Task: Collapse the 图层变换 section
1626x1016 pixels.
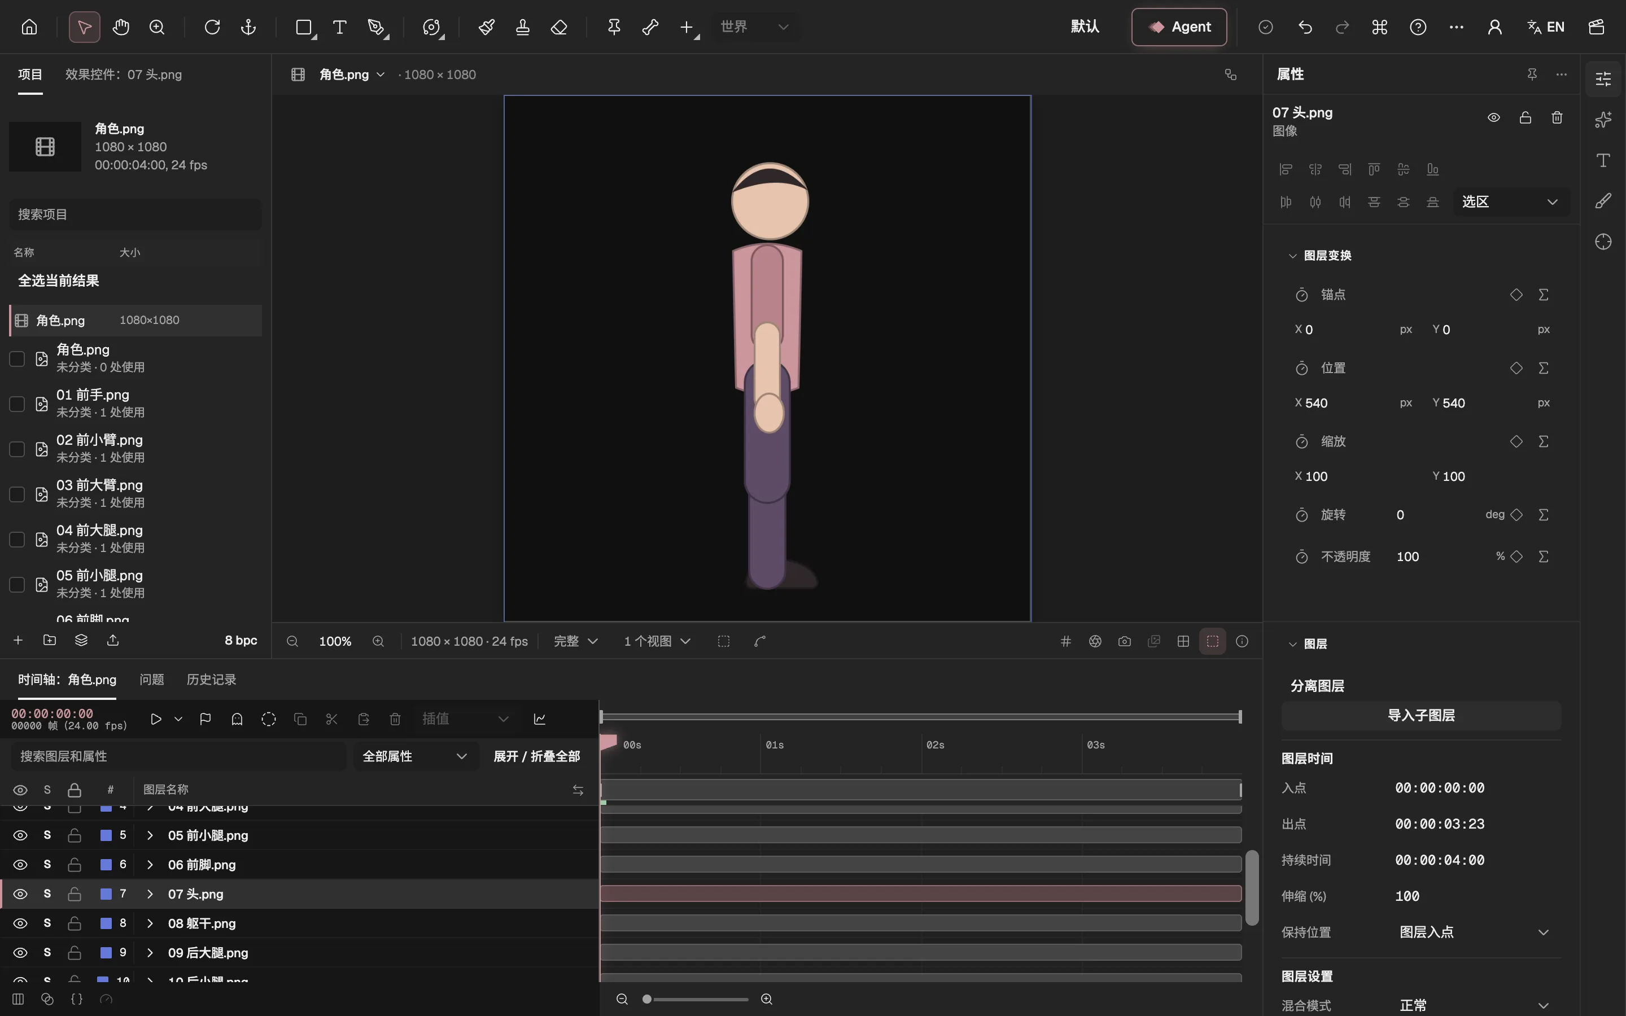Action: (x=1292, y=255)
